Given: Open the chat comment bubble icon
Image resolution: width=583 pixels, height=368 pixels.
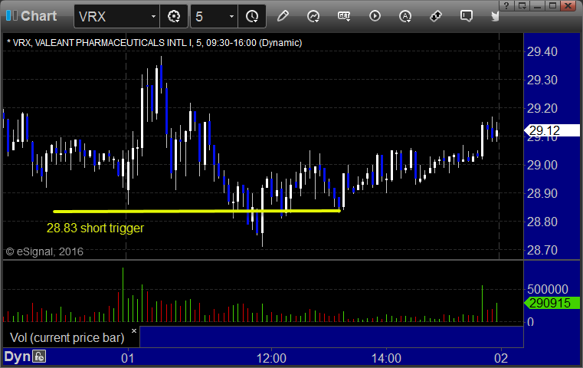Looking at the screenshot, I should (x=466, y=16).
